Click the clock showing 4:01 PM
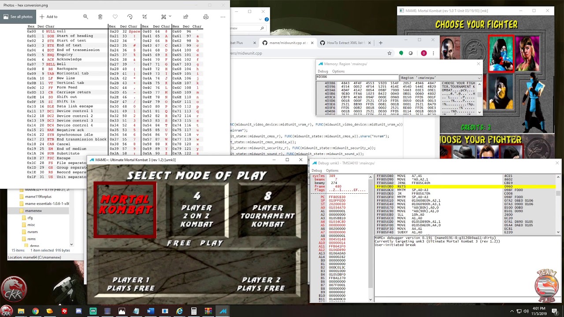Screen dimensions: 564x317 (x=539, y=311)
